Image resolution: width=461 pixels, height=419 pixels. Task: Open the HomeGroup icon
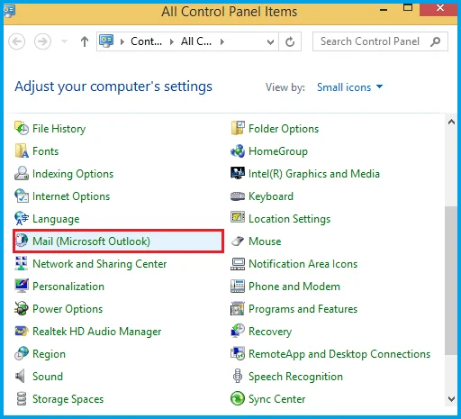pos(238,151)
